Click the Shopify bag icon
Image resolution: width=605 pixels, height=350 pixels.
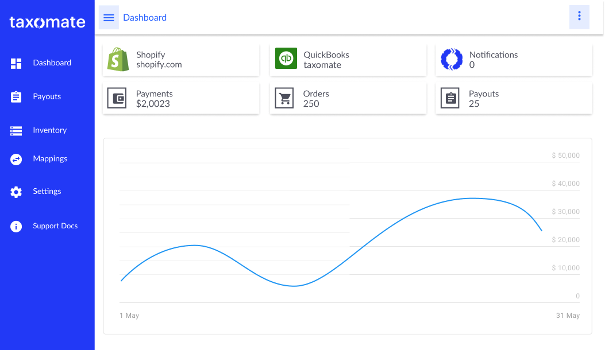pos(118,59)
